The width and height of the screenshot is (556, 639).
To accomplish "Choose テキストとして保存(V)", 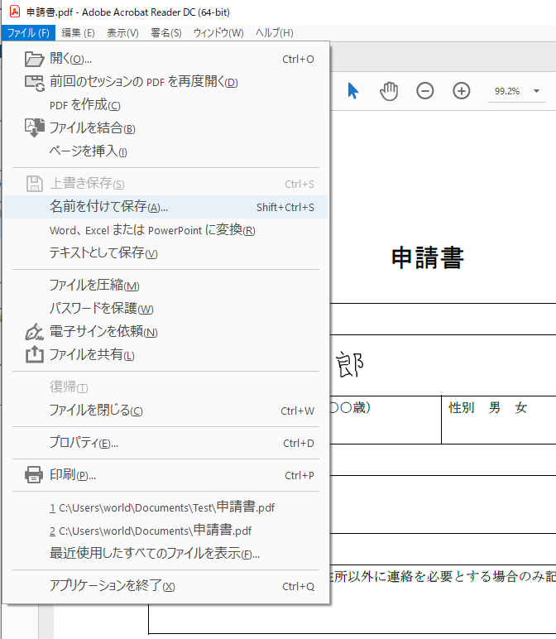I will [x=165, y=253].
